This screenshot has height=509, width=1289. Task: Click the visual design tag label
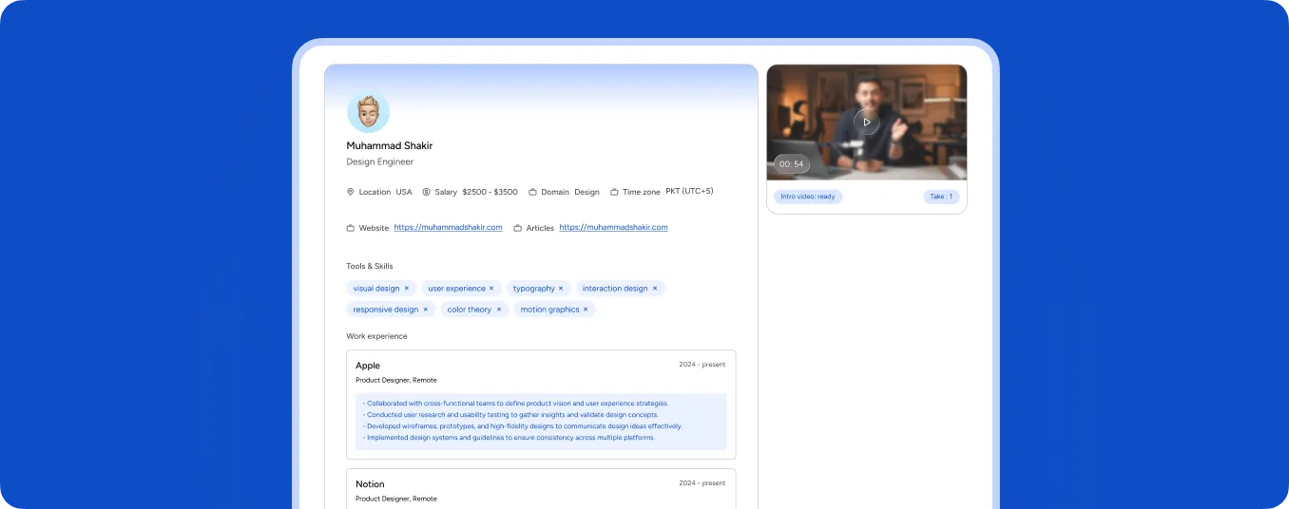(x=376, y=288)
